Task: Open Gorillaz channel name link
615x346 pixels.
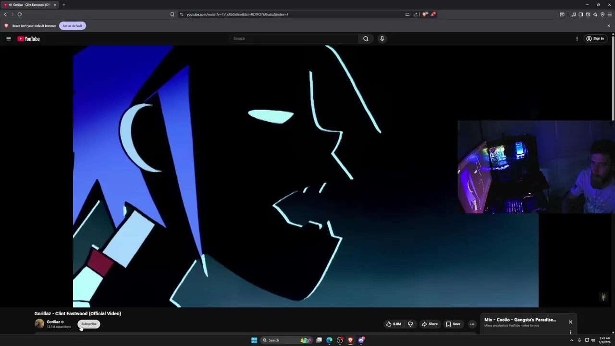Action: click(x=53, y=322)
